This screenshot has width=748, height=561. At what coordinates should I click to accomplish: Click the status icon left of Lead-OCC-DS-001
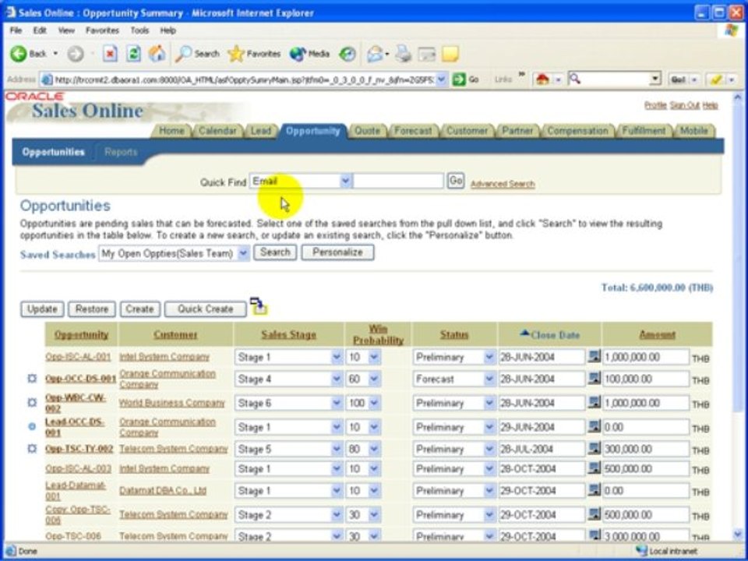point(32,426)
